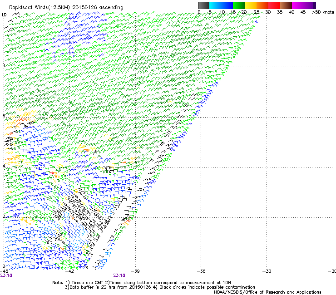This screenshot has width=336, height=295.
Task: Click latitude axis label '4'
Action: coord(4,166)
